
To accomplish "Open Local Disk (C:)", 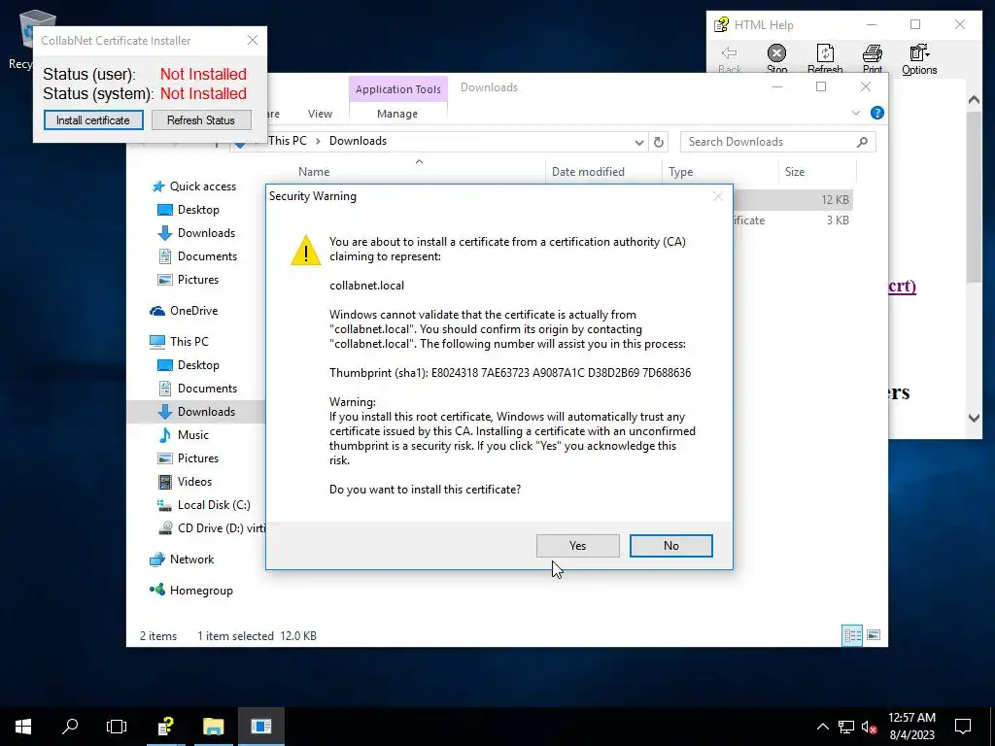I will pos(204,505).
